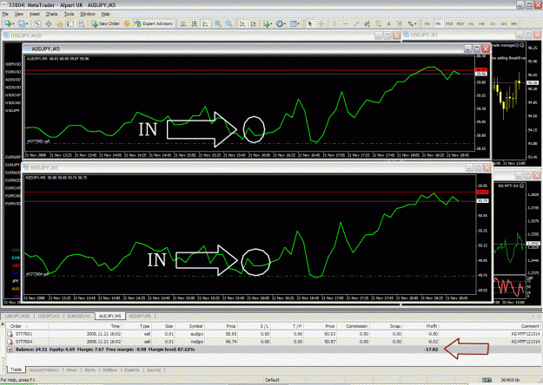Select order 5777001 audjpy row
The width and height of the screenshot is (543, 385).
coord(273,334)
